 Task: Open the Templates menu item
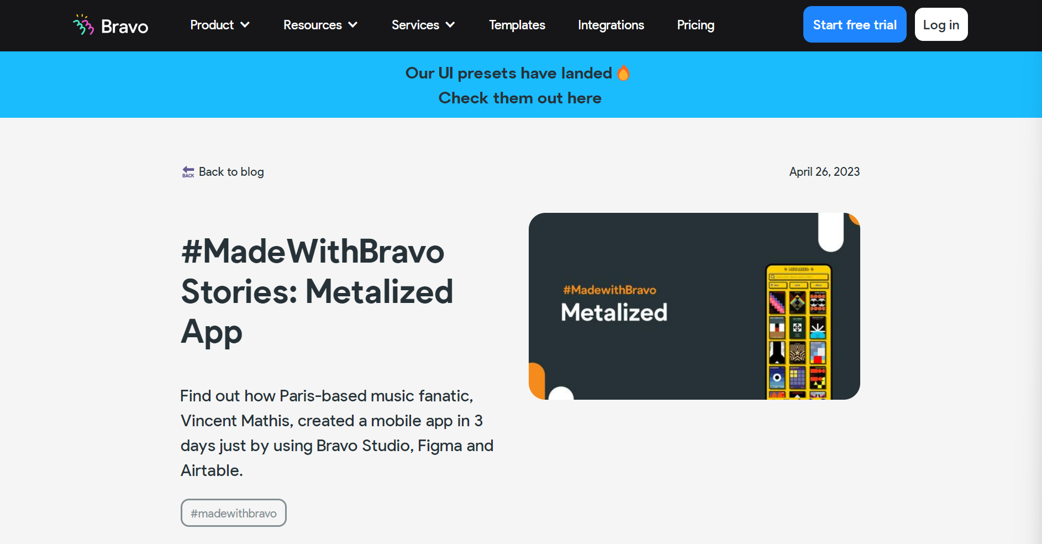click(x=517, y=25)
